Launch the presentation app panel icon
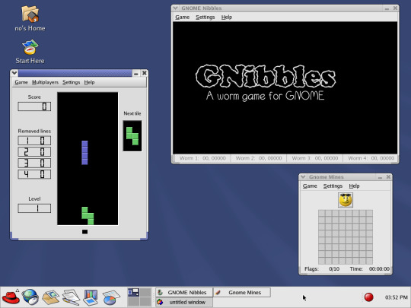Viewport: 411px width, 308px height. pos(91,297)
